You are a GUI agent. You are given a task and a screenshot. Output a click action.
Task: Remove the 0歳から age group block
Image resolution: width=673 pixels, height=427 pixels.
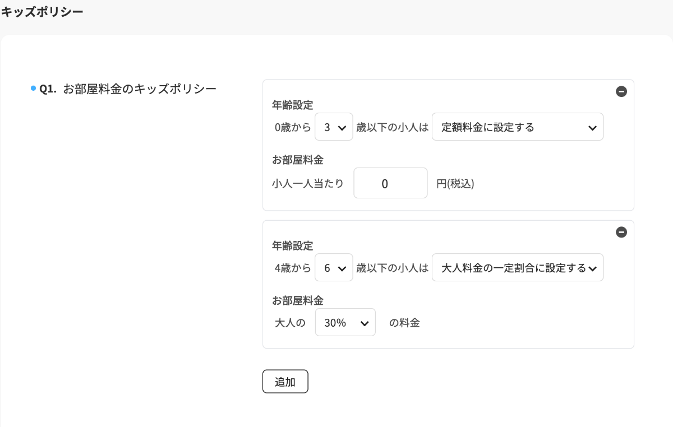[x=621, y=91]
